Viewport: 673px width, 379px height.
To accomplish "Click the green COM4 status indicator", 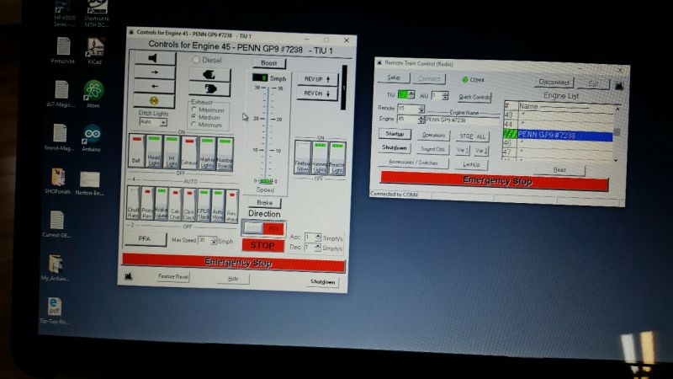I will 465,80.
